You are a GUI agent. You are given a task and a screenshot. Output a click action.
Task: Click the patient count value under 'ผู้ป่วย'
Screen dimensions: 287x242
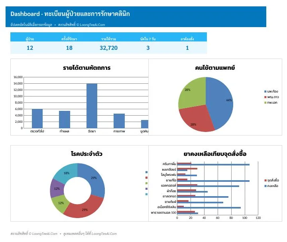pos(30,48)
